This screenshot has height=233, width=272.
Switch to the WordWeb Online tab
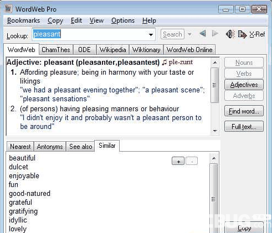click(x=189, y=50)
